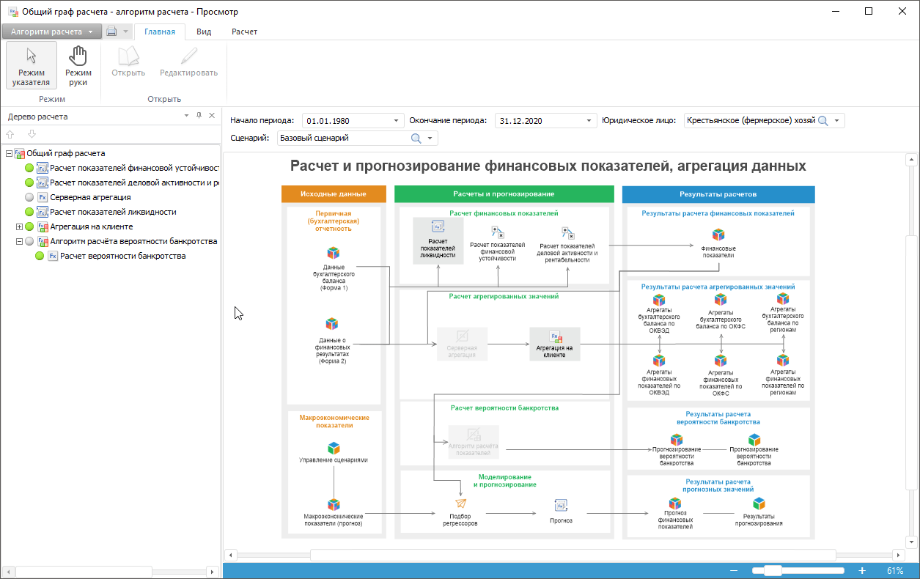Click the Финансовые показатели cube icon
Screen dimensions: 920x579
pyautogui.click(x=718, y=235)
